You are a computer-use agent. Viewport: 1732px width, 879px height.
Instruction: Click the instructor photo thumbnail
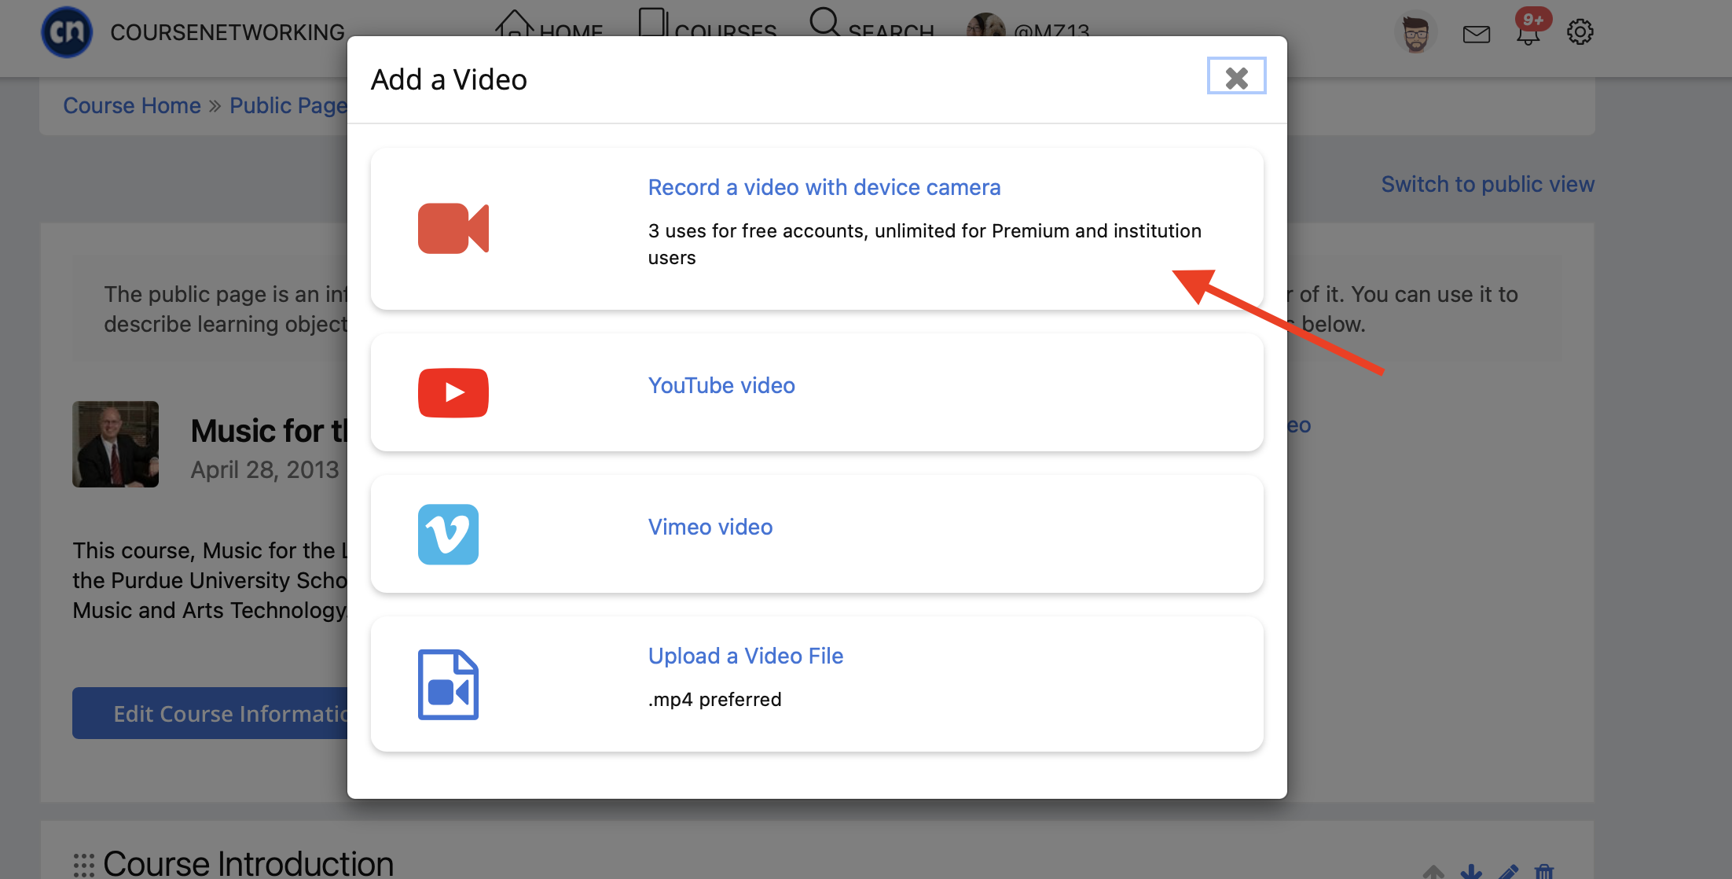tap(116, 444)
